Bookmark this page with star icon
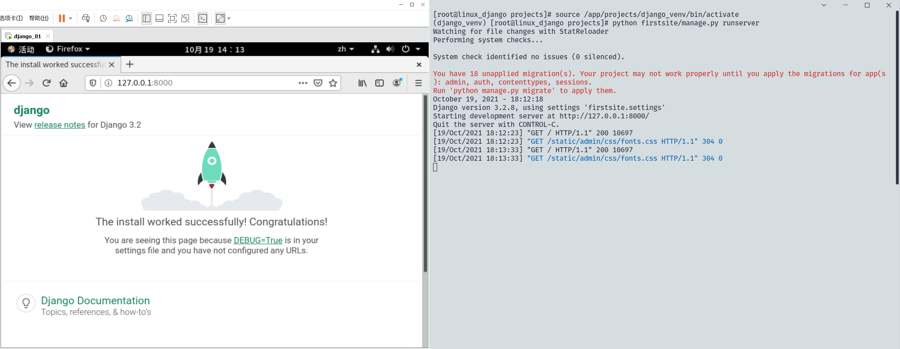The image size is (900, 349). click(333, 83)
